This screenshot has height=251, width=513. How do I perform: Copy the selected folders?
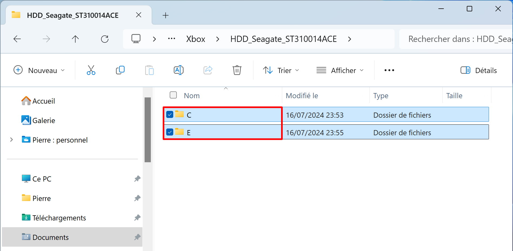(120, 70)
